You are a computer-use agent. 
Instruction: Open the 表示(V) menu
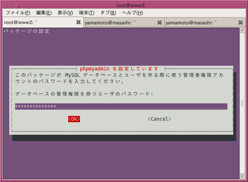[x=65, y=13]
